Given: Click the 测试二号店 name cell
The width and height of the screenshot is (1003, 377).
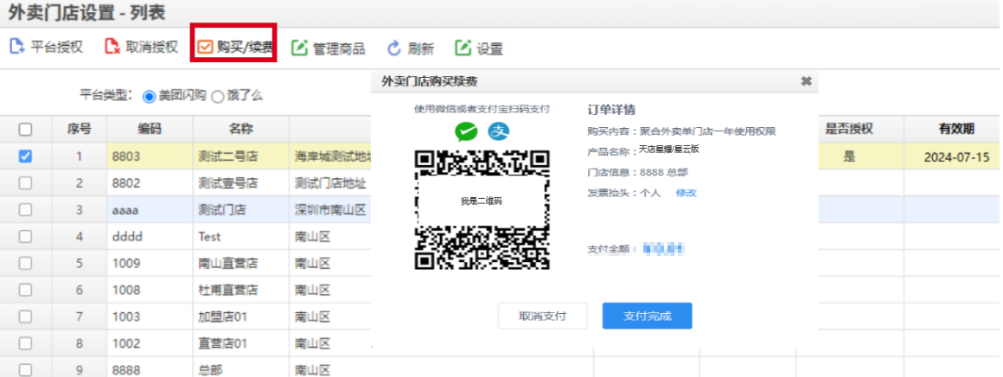Looking at the screenshot, I should (240, 157).
